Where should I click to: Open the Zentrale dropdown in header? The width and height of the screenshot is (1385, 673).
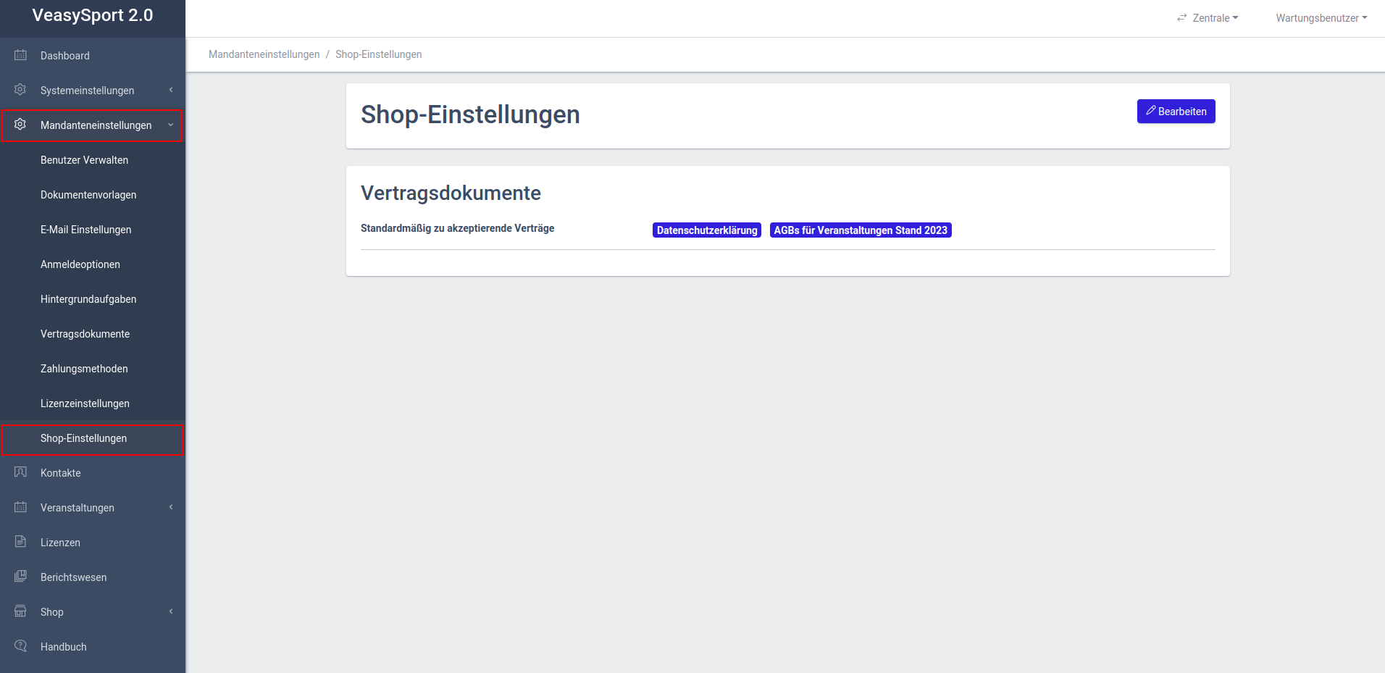click(1208, 18)
